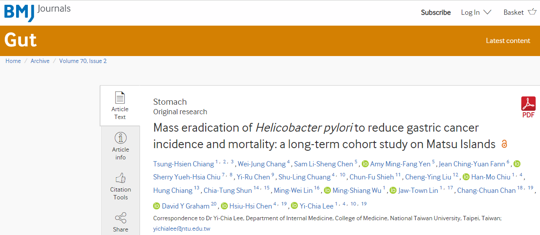This screenshot has width=540, height=235.
Task: Click the BMJ Journals logo
Action: tap(37, 12)
